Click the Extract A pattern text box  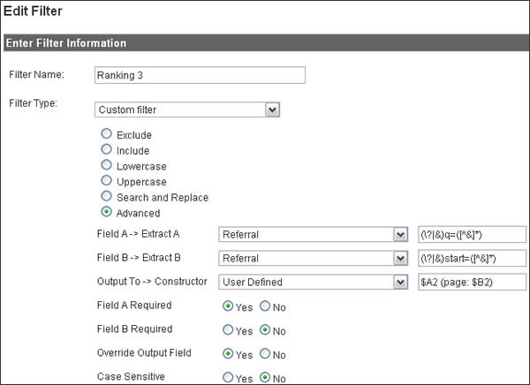(x=470, y=235)
